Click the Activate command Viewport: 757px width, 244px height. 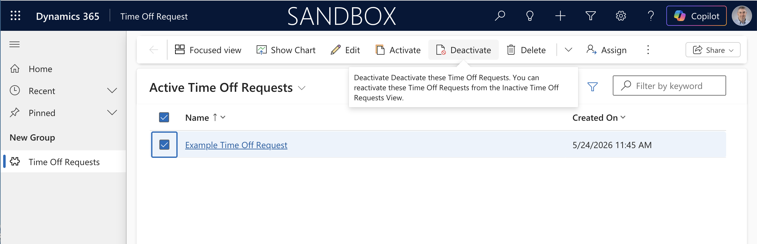click(398, 50)
